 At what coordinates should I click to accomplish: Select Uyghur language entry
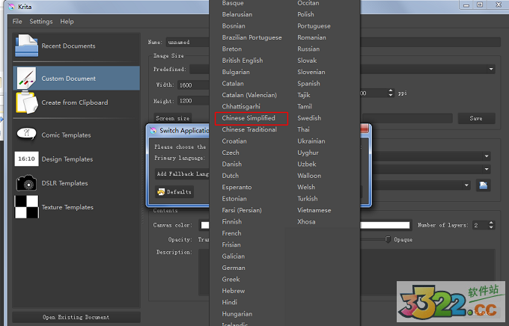[308, 153]
